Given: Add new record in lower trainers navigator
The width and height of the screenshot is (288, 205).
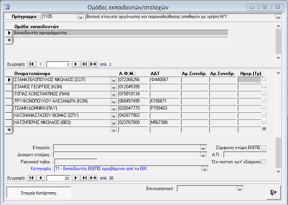Looking at the screenshot, I should [x=94, y=178].
